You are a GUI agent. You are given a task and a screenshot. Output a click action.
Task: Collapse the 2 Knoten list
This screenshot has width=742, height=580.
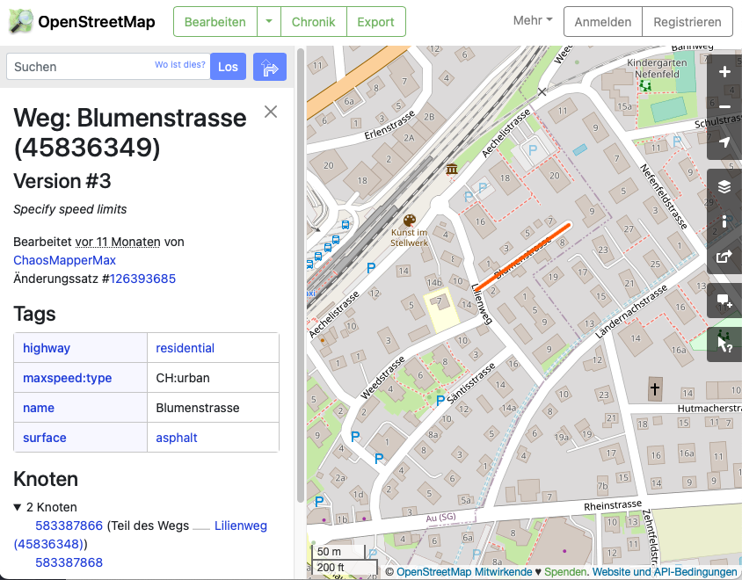click(x=18, y=507)
